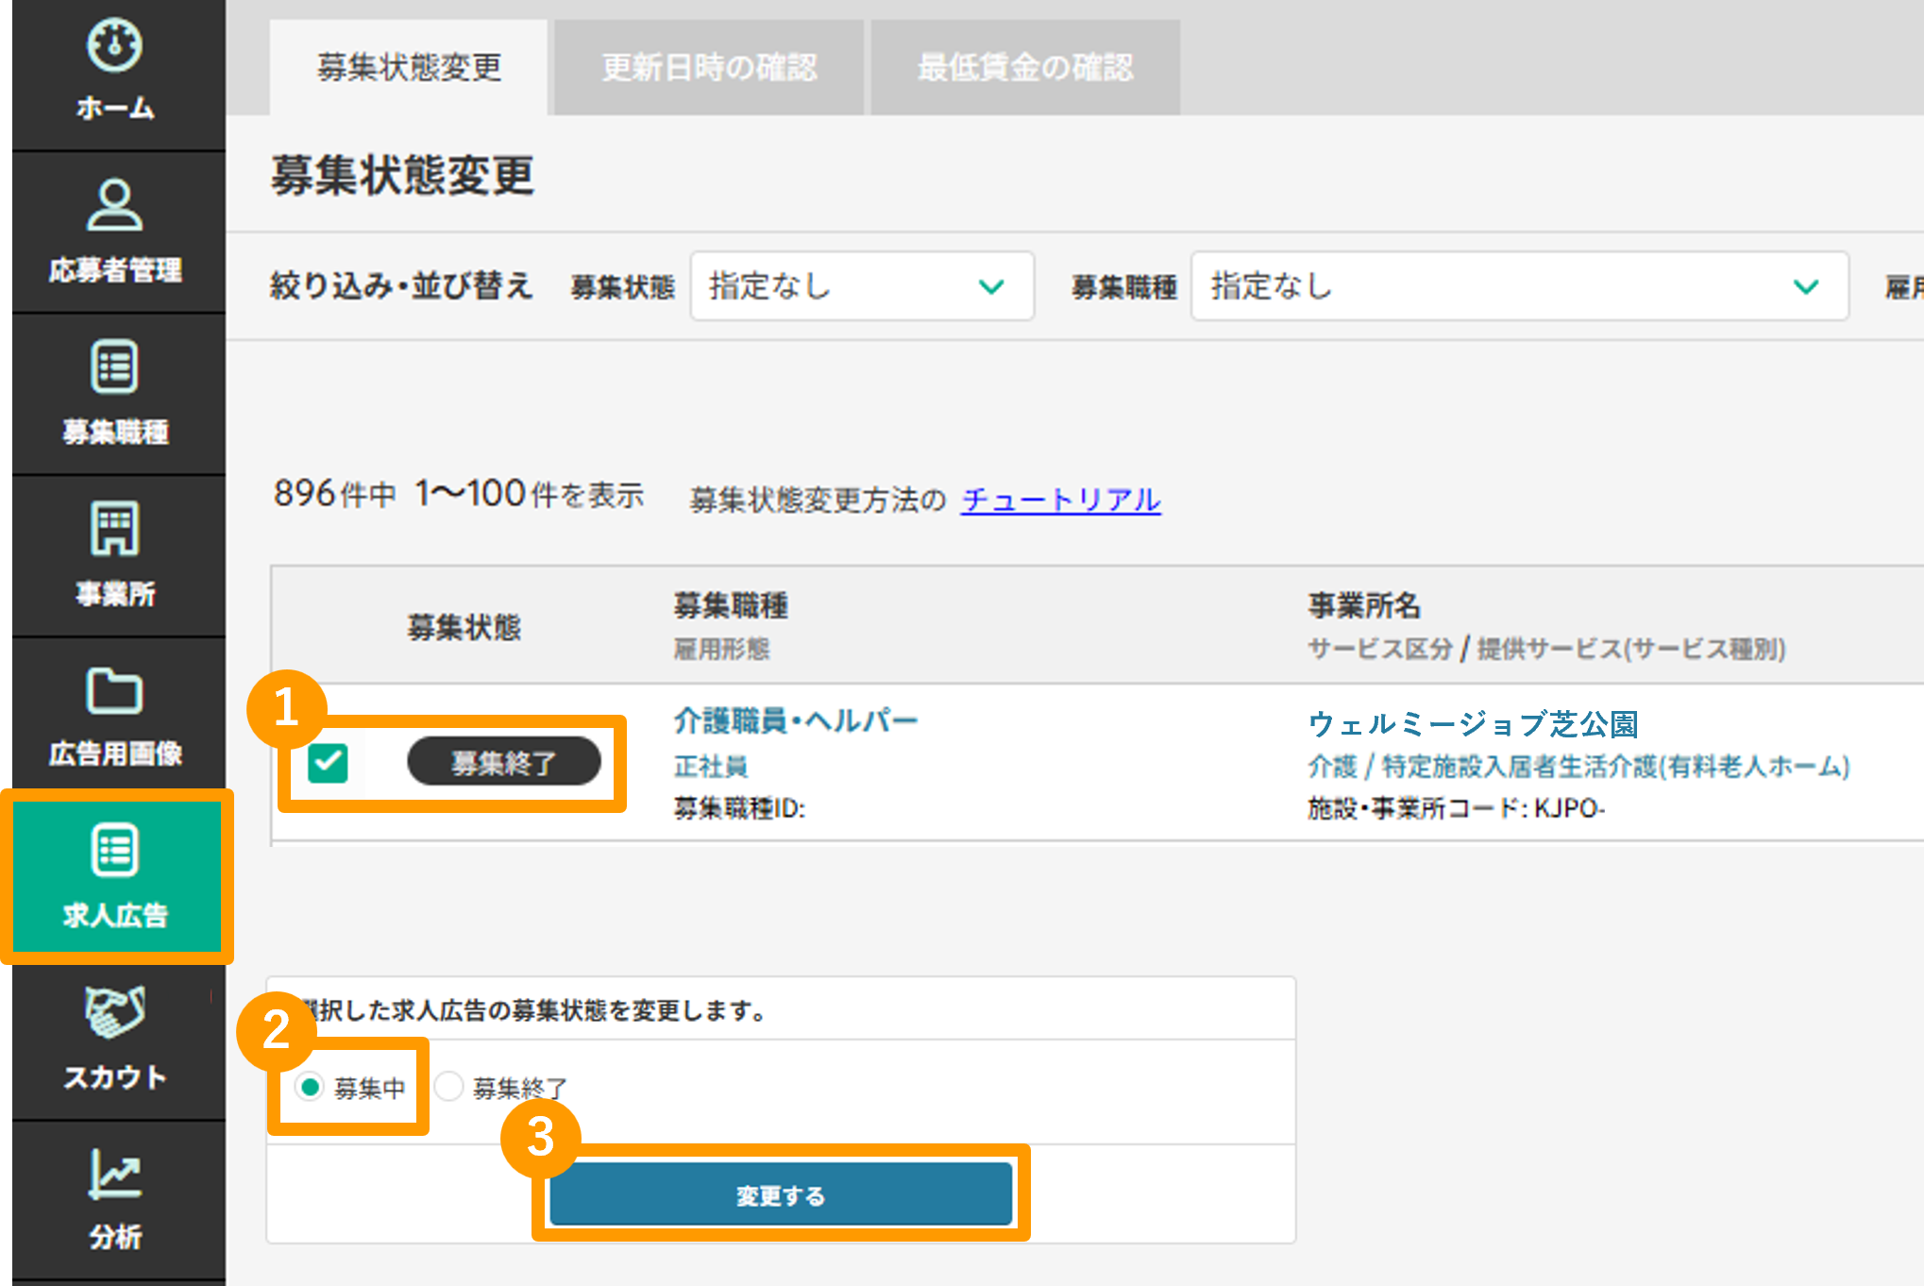Open 応募者管理 person icon
1924x1286 pixels.
[114, 205]
